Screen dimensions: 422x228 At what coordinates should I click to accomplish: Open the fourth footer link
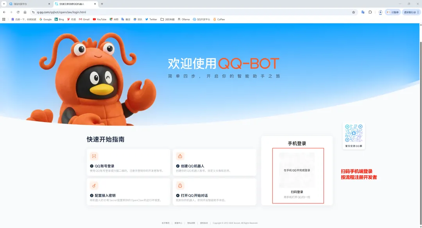[x=204, y=223]
